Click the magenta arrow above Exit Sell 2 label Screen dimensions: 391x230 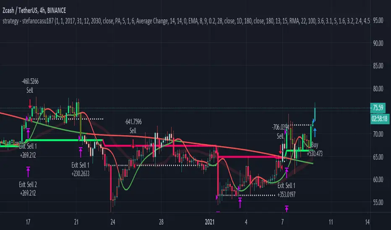28,172
